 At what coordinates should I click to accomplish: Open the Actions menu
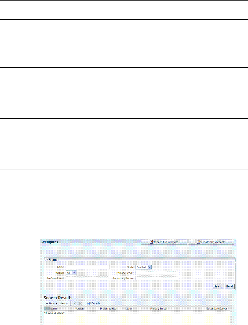(x=52, y=303)
